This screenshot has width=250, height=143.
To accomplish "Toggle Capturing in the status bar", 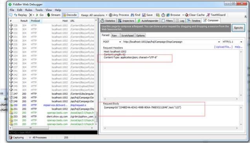I will [16, 138].
